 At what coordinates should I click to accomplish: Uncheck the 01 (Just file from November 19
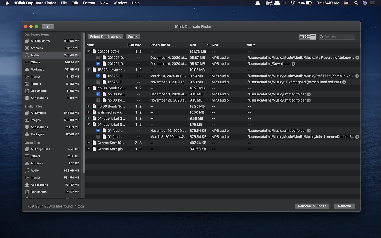[x=98, y=131]
